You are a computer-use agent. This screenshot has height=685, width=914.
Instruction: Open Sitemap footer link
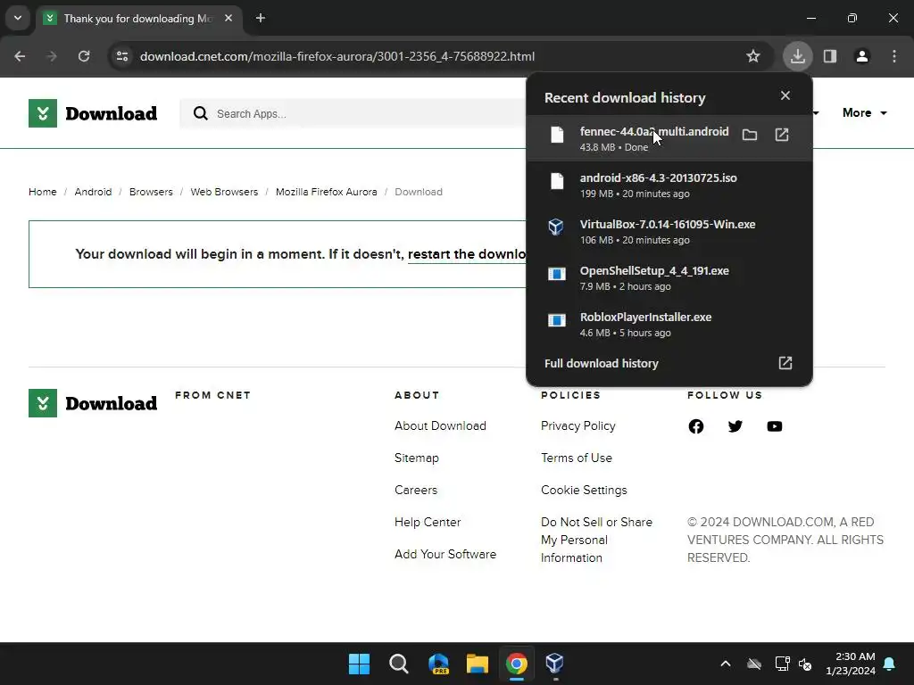tap(416, 458)
